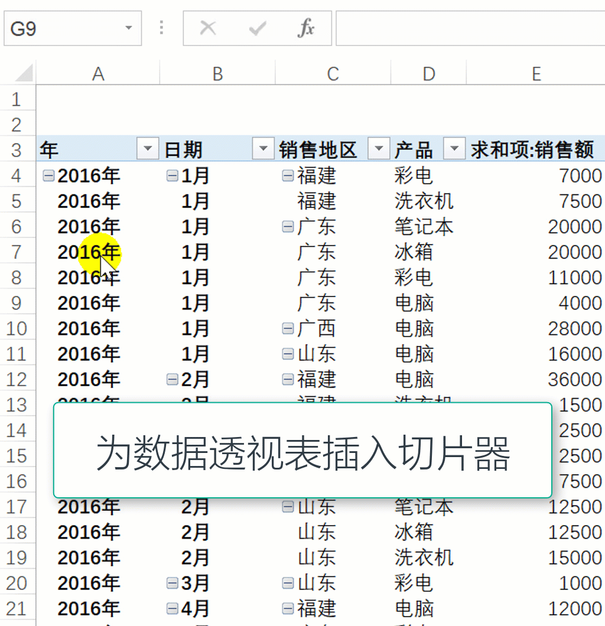The width and height of the screenshot is (605, 626).
Task: Open the 年 field filter dropdown
Action: coord(148,150)
